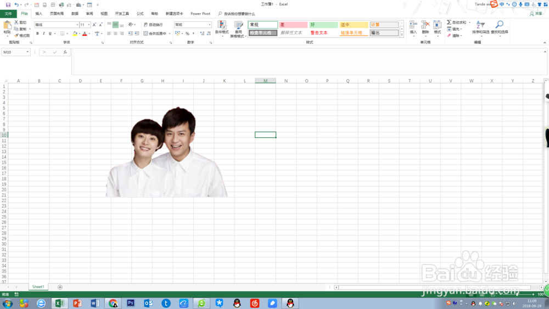Select the Sheet1 tab
The height and width of the screenshot is (309, 549).
(x=38, y=287)
